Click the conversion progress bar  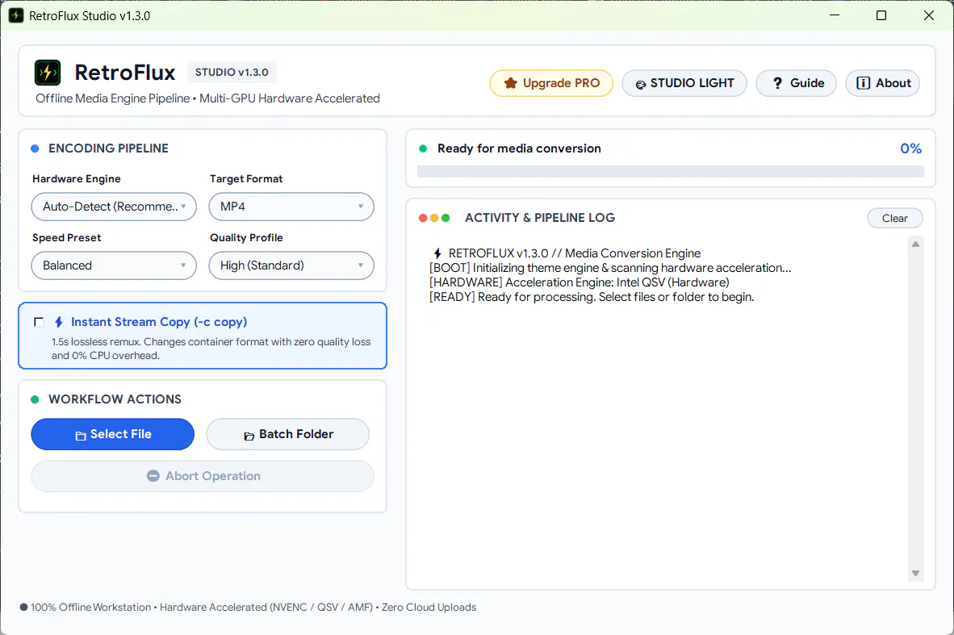point(671,172)
